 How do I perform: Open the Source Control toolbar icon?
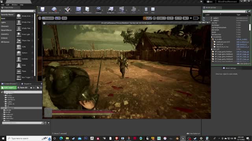[x=54, y=9]
